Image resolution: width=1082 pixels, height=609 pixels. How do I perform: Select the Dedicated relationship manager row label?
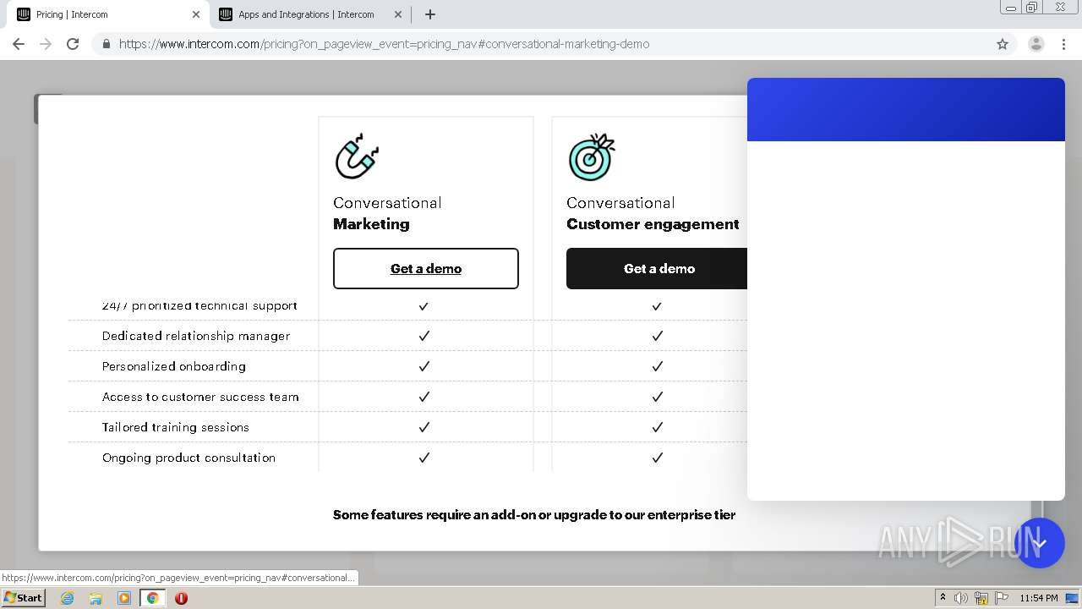pos(196,336)
